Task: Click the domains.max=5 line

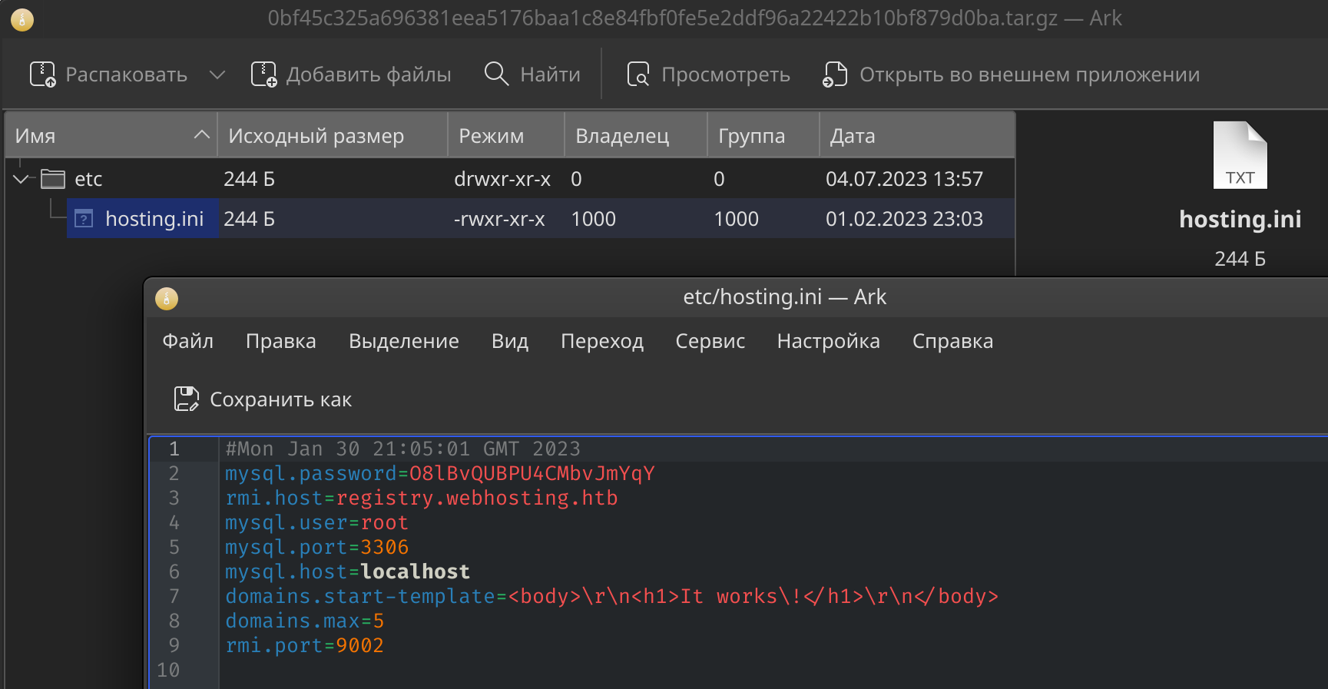Action: coord(304,621)
